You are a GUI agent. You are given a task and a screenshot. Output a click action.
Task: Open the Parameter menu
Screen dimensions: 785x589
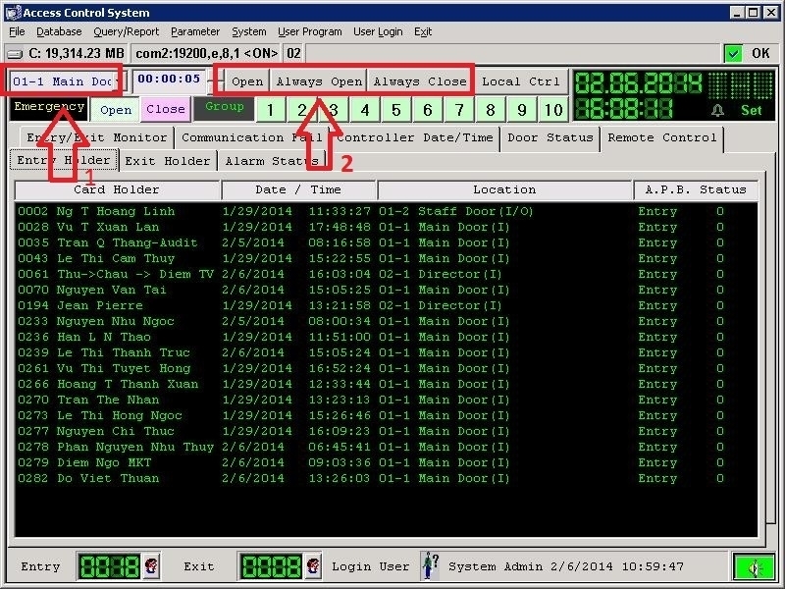(x=195, y=31)
